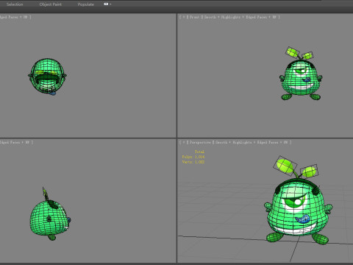Click the Verts count statistic text
The height and width of the screenshot is (265, 353).
[193, 162]
